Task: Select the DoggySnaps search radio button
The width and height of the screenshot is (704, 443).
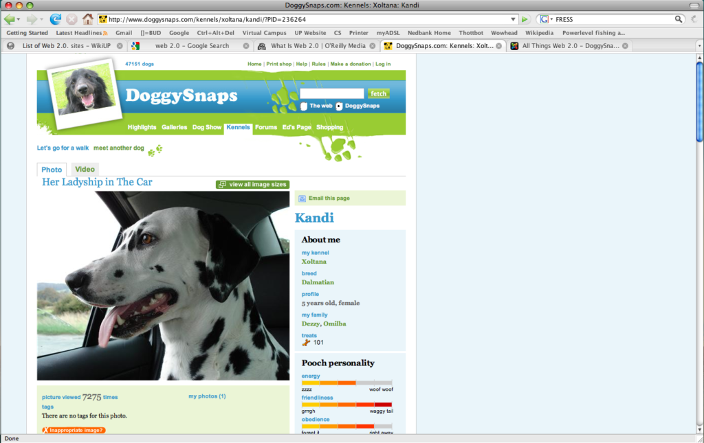Action: (x=339, y=105)
